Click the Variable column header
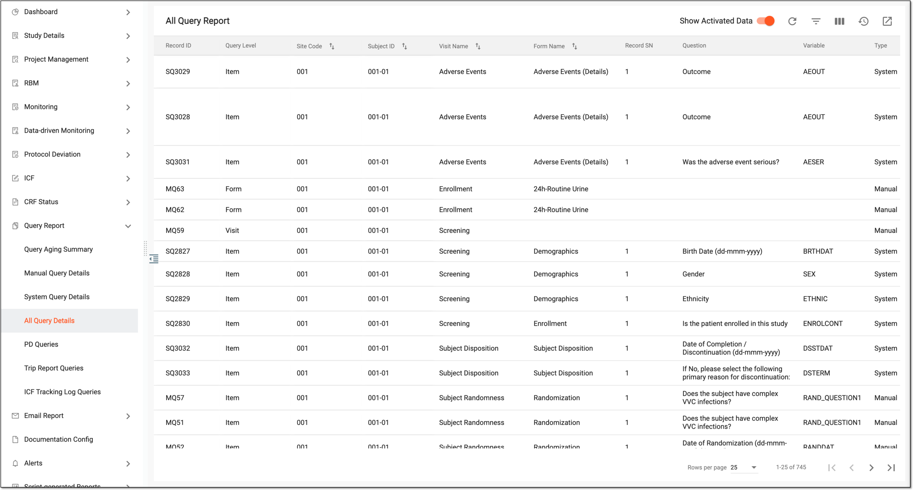913x490 pixels. coord(814,45)
